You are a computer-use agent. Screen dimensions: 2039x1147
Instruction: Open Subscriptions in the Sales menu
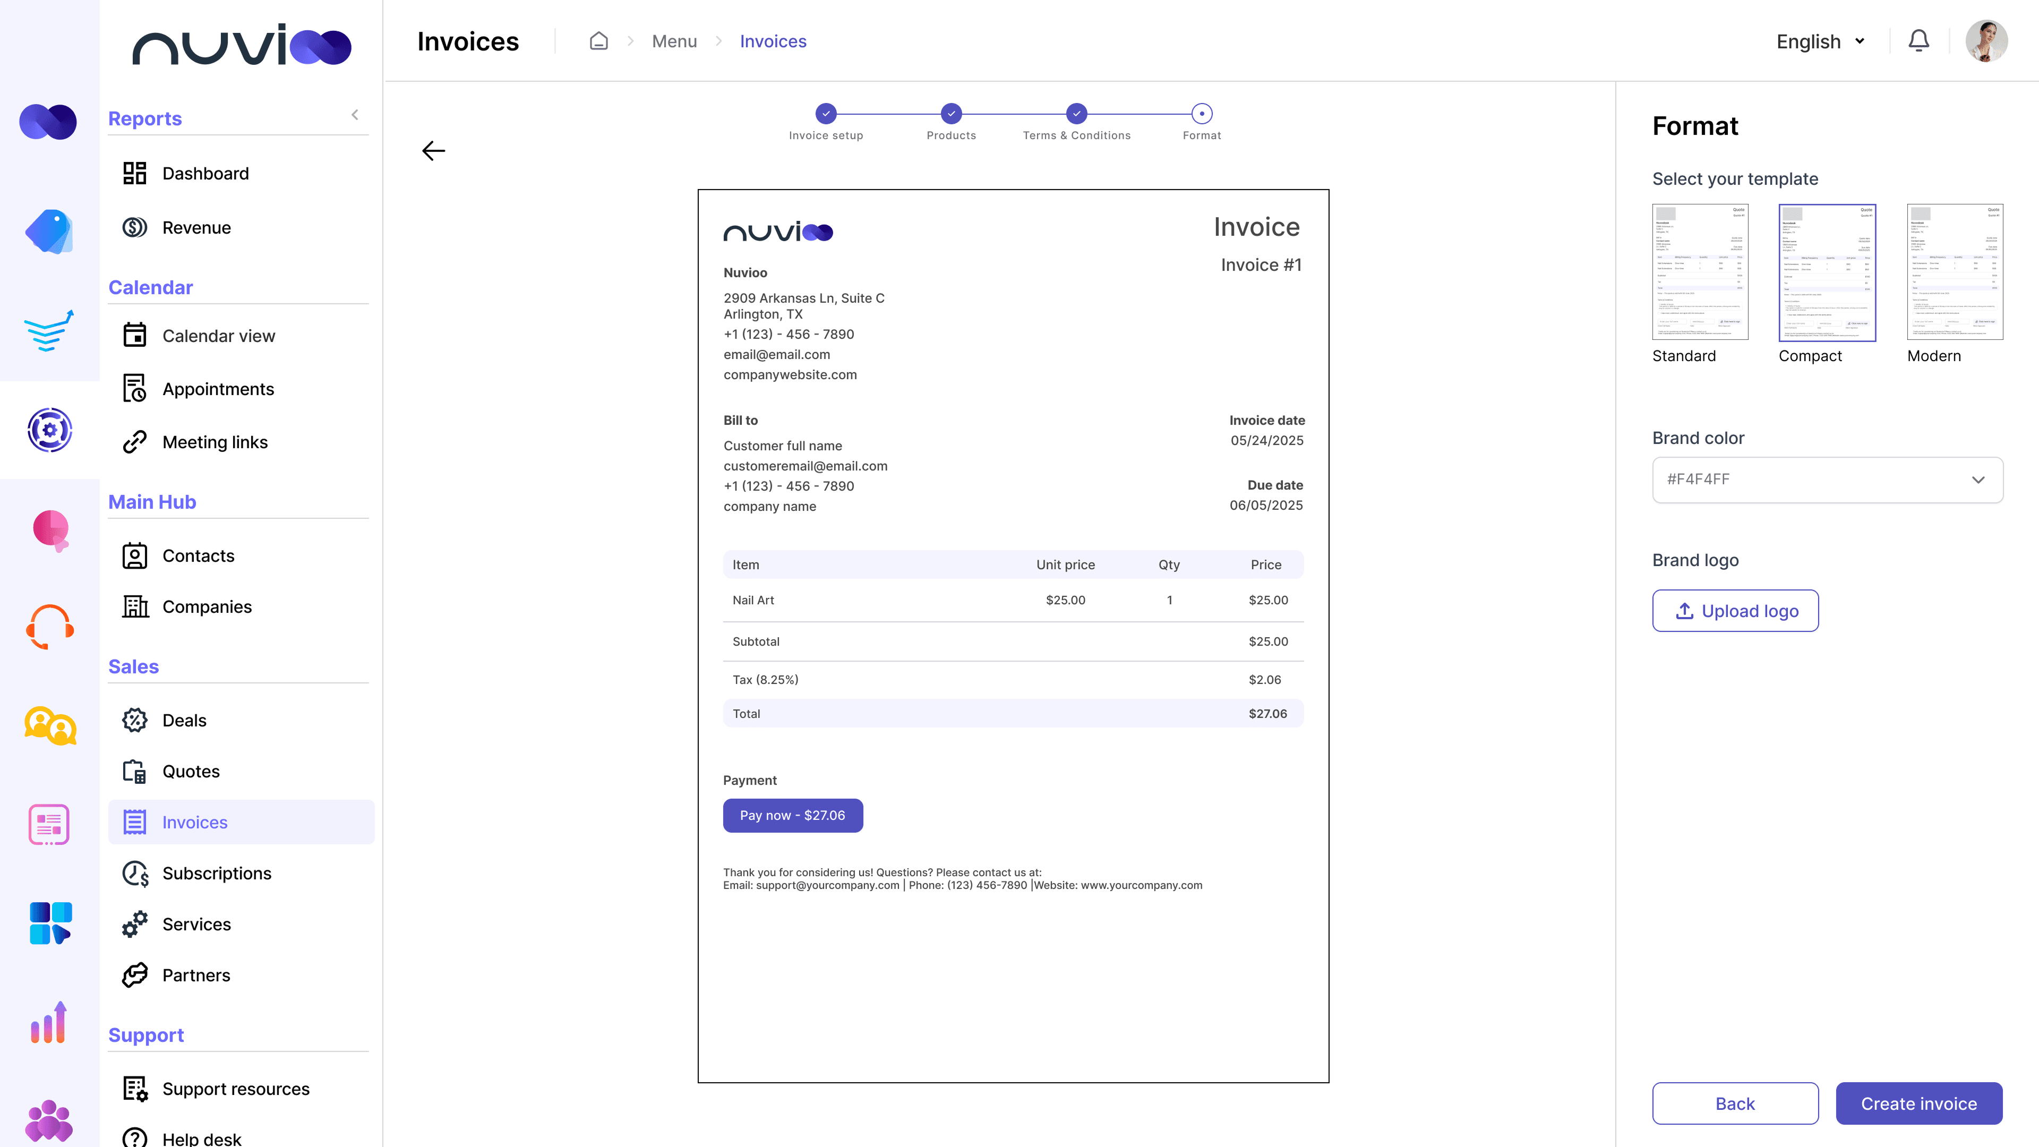[x=216, y=873]
